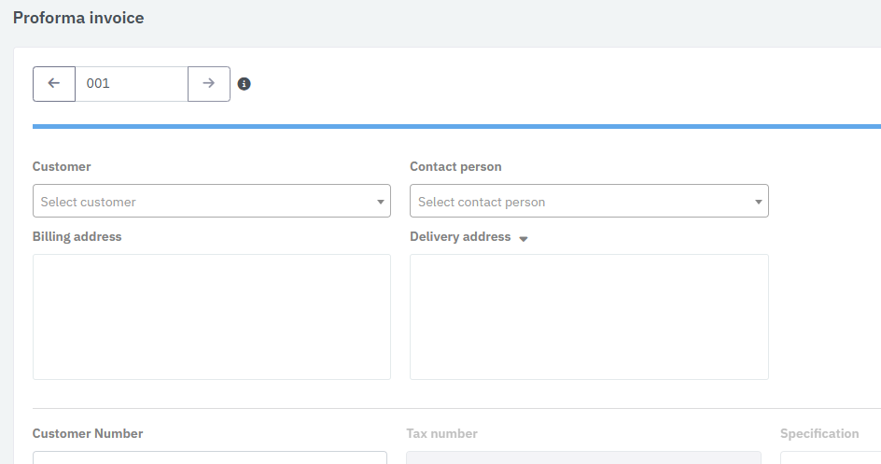The width and height of the screenshot is (881, 464).
Task: Click the Billing address label
Action: point(77,237)
